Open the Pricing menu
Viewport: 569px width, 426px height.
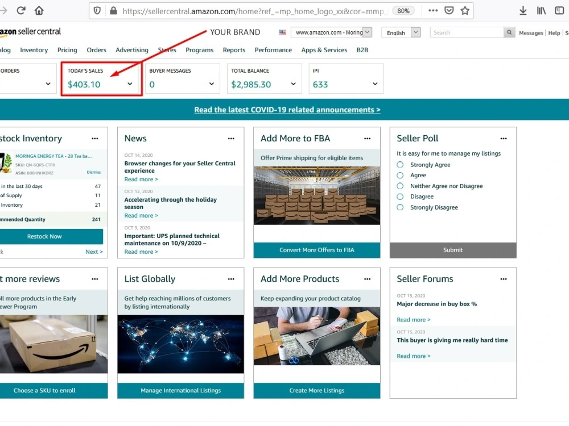tap(67, 50)
